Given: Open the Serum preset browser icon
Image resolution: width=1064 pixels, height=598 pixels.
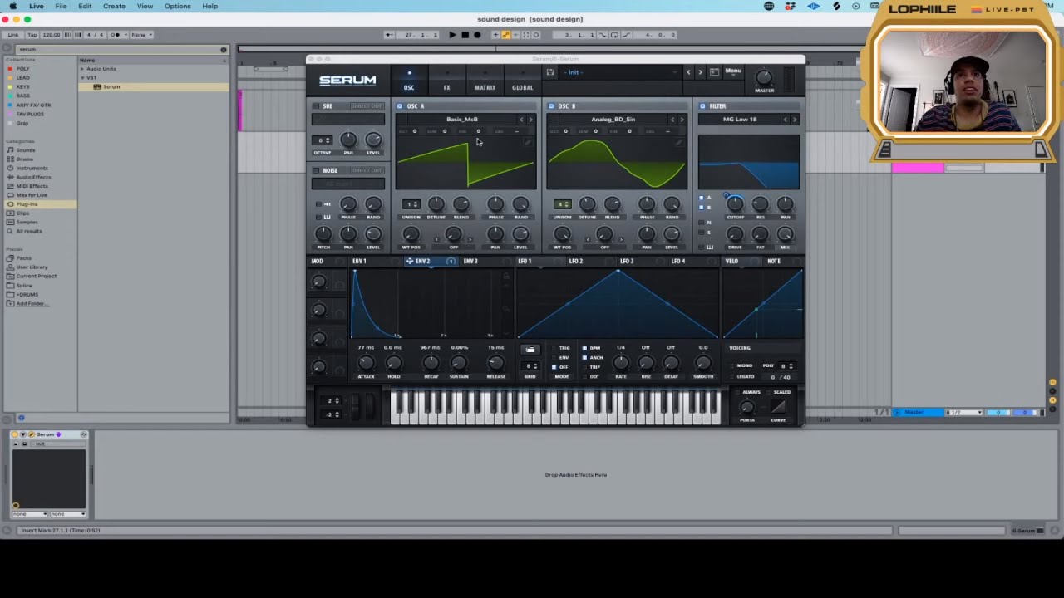Looking at the screenshot, I should (714, 72).
